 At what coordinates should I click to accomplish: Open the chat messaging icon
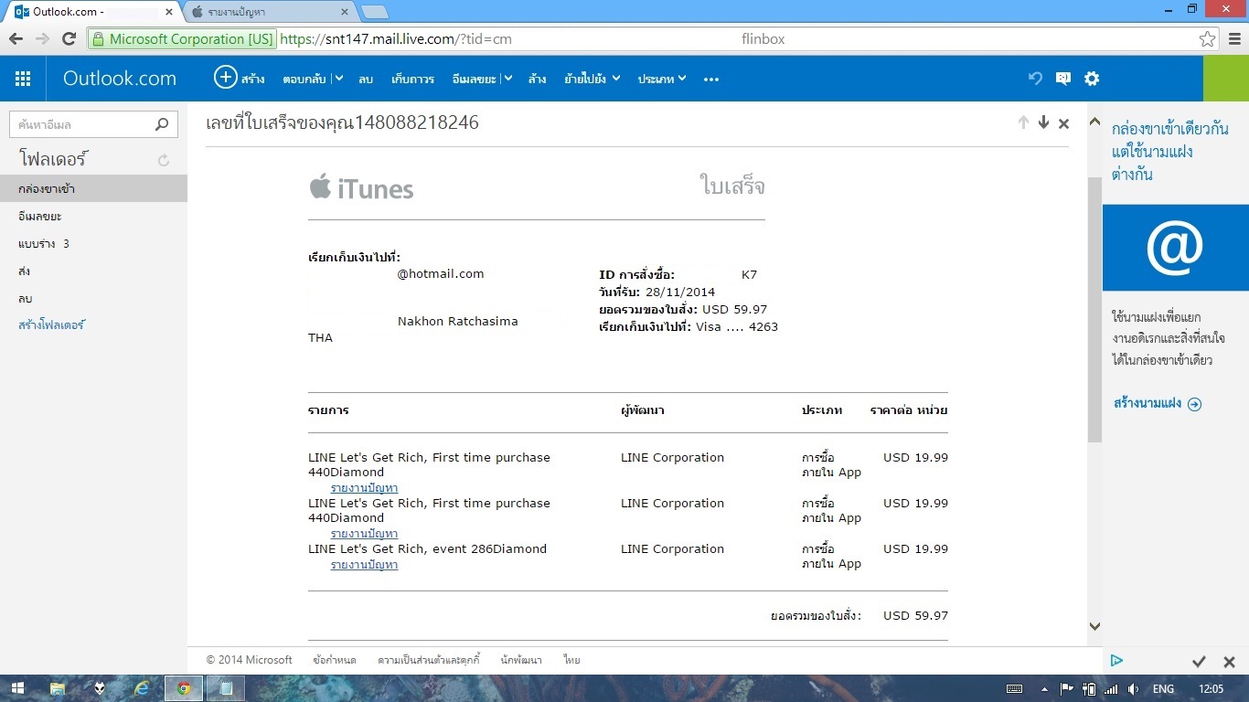click(x=1062, y=79)
